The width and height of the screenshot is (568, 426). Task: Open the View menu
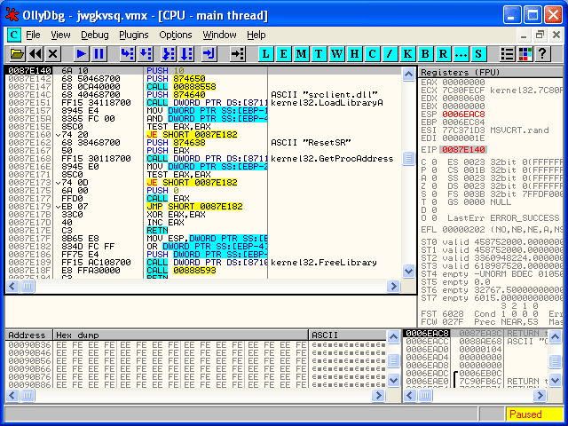click(x=60, y=35)
